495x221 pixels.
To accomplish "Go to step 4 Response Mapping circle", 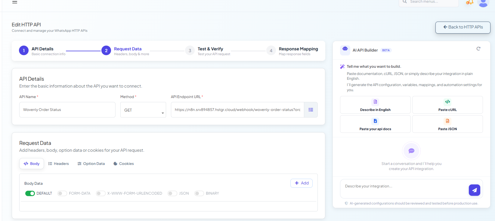I will (271, 51).
